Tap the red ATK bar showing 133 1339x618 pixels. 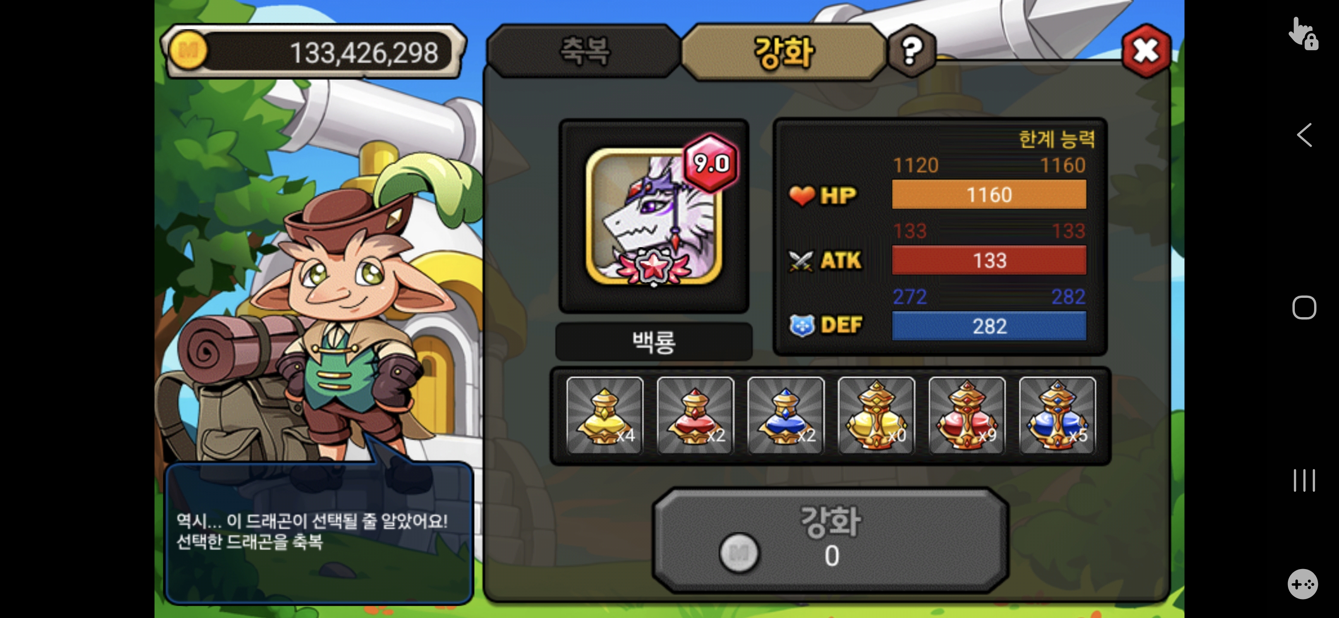pos(989,260)
